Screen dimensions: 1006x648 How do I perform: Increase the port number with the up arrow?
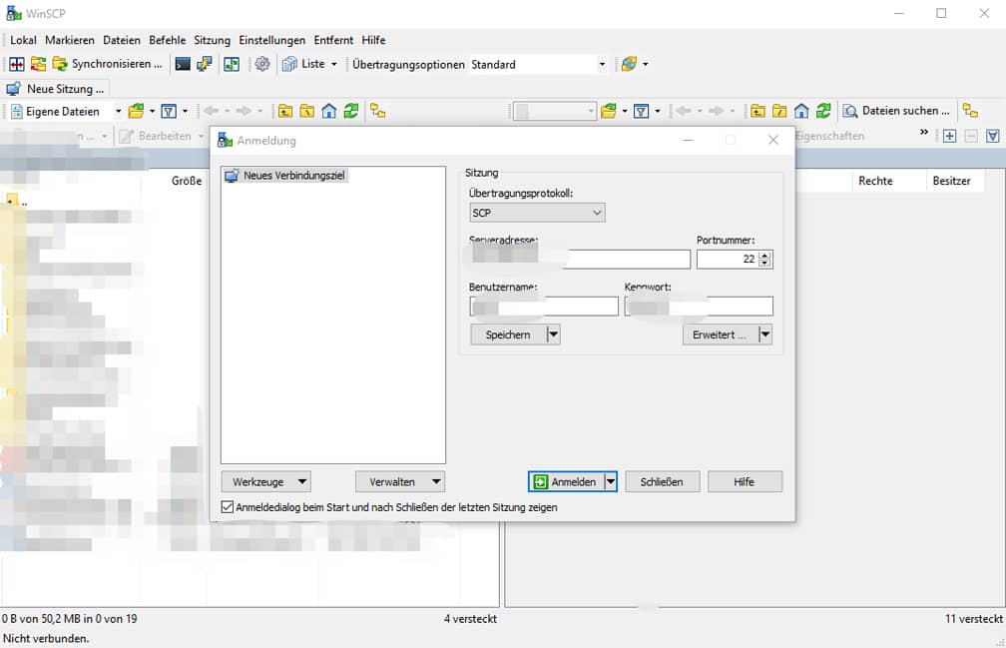(x=764, y=255)
